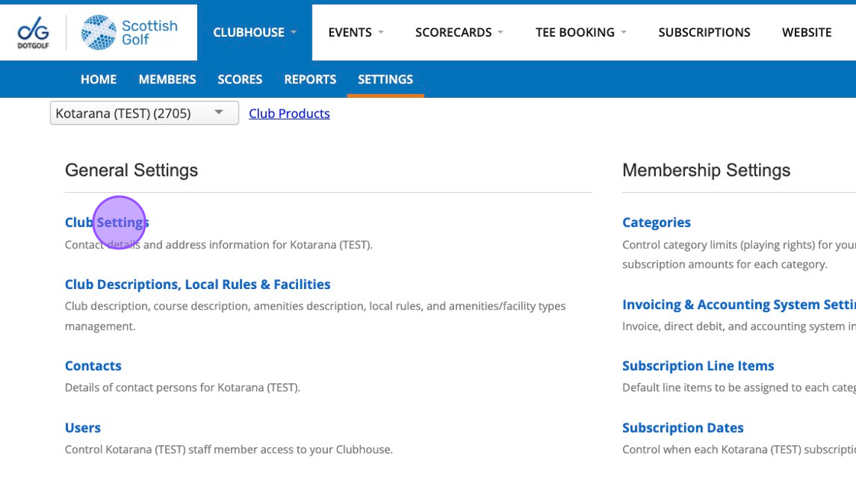Open the Contacts settings link
This screenshot has width=856, height=478.
(93, 366)
